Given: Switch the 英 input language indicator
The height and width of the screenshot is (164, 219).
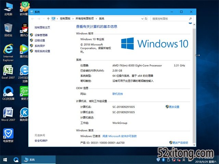Looking at the screenshot, I should [184, 160].
